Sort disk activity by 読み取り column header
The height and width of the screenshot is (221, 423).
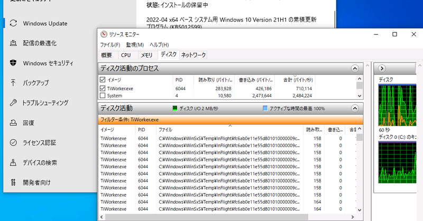[x=314, y=130]
